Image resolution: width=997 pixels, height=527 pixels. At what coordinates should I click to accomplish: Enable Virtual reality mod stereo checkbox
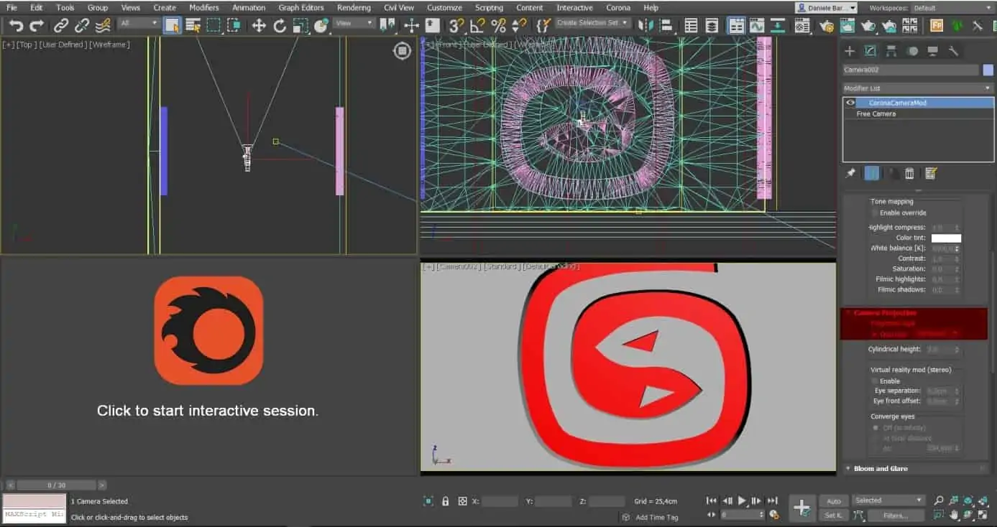click(875, 381)
